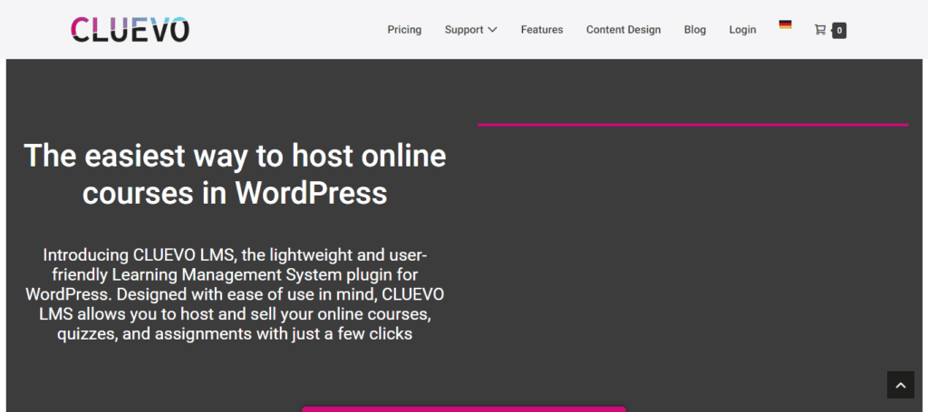The height and width of the screenshot is (412, 928).
Task: Open the Support menu
Action: 464,30
